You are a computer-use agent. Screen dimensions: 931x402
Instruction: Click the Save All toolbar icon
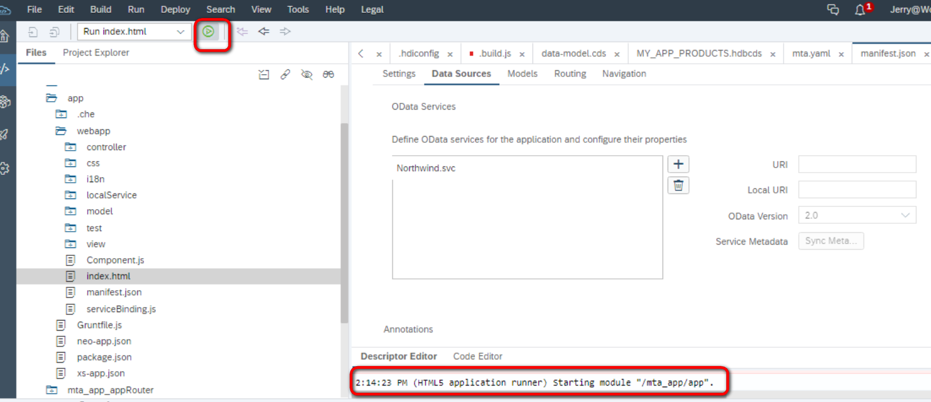55,32
